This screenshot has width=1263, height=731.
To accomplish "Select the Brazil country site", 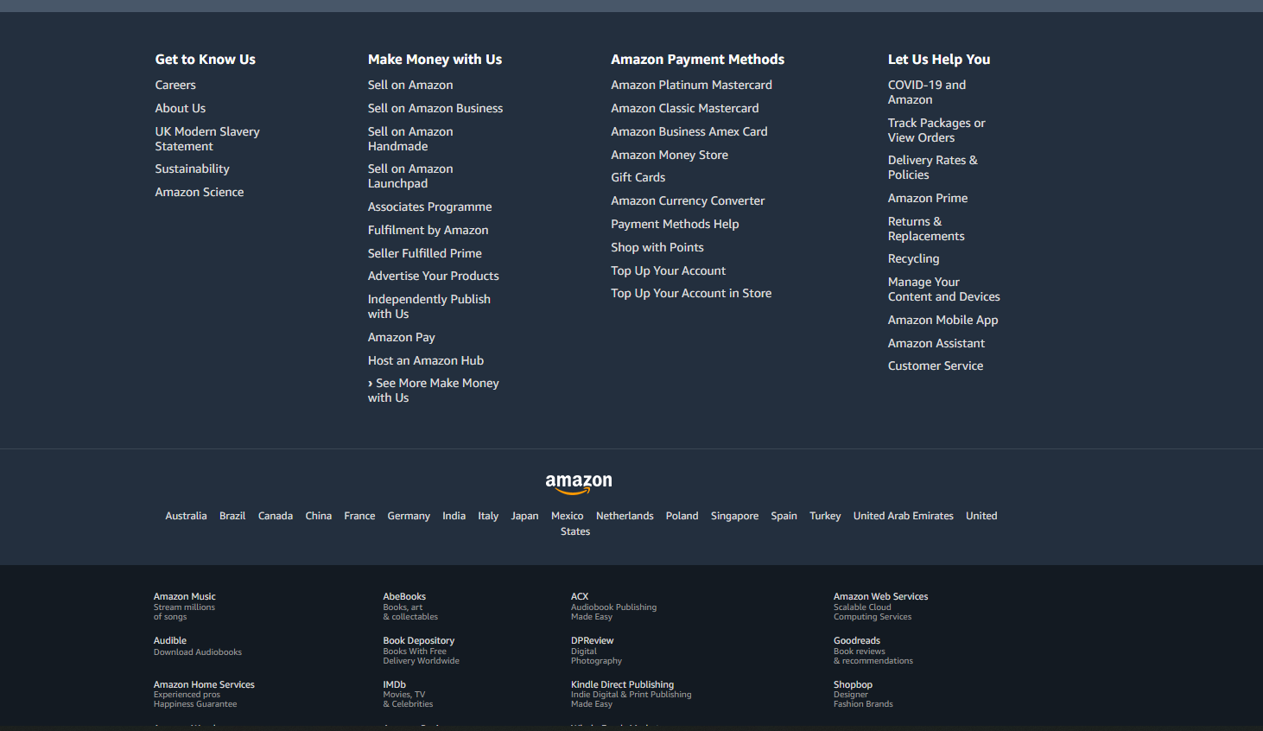I will point(232,516).
